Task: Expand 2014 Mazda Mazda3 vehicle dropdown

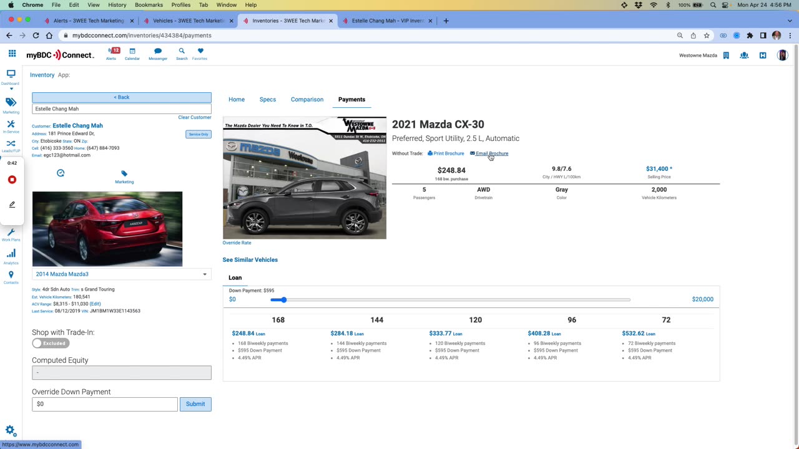Action: (x=122, y=274)
